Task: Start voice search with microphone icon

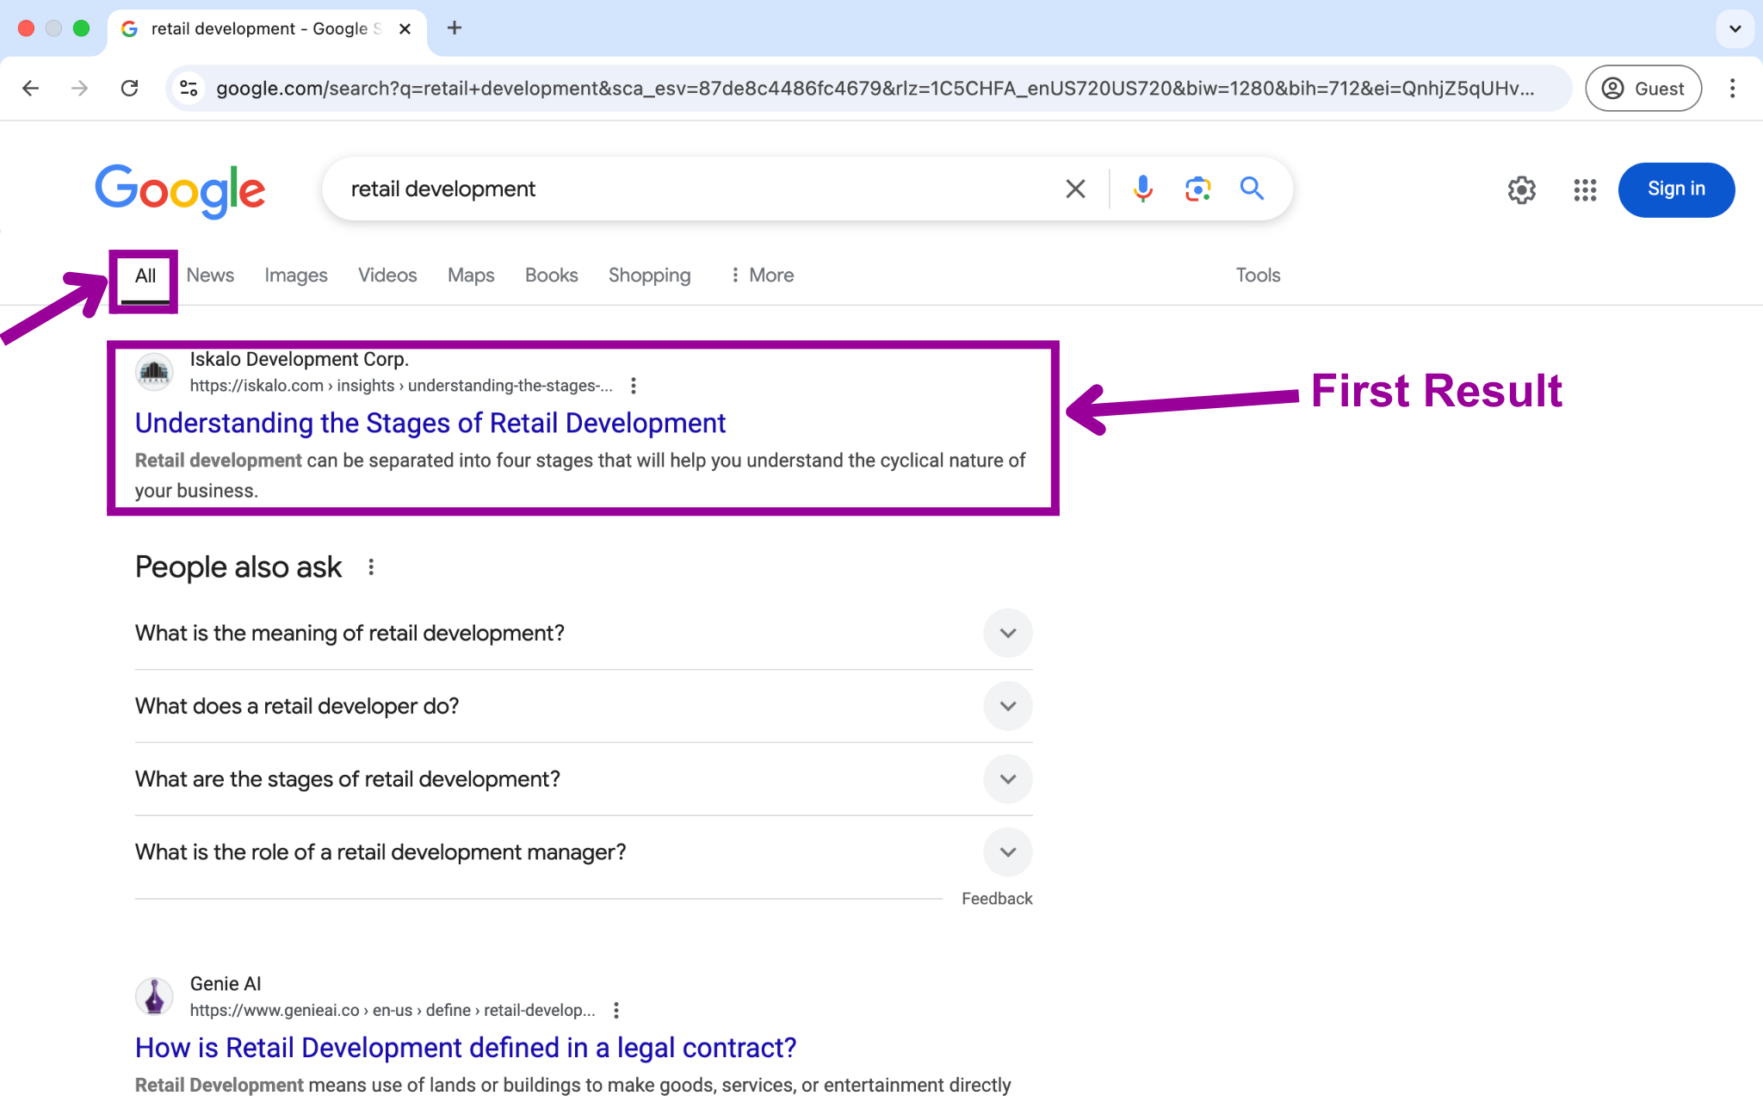Action: pyautogui.click(x=1142, y=189)
